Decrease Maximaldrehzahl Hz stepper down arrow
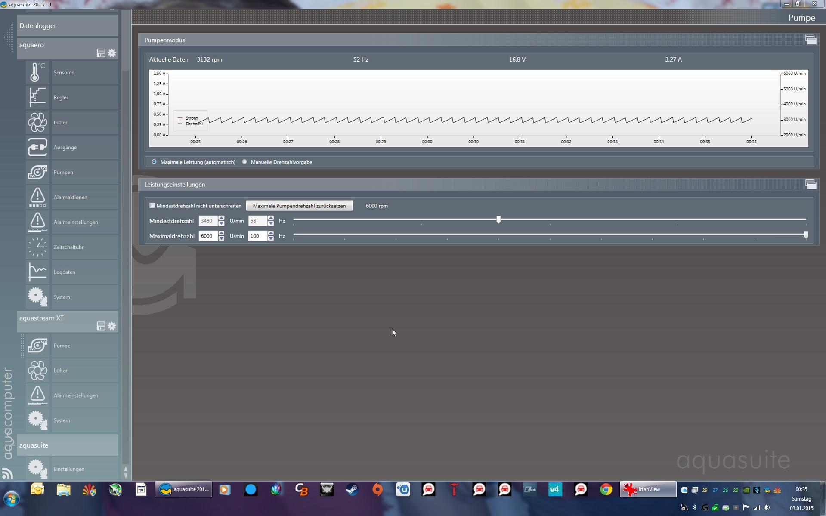Screen dimensions: 826x516 (x=271, y=238)
